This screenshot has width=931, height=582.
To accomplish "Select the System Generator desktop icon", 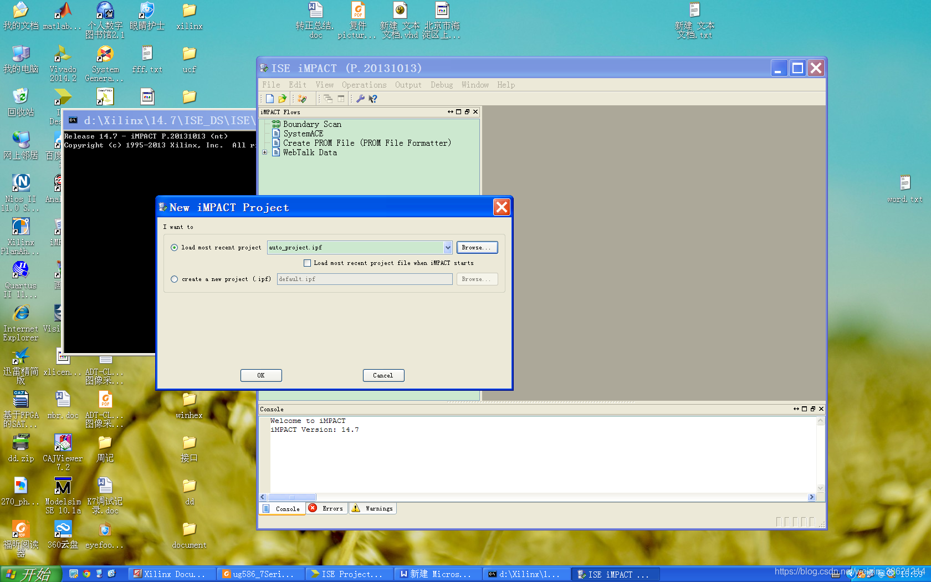I will [x=105, y=63].
